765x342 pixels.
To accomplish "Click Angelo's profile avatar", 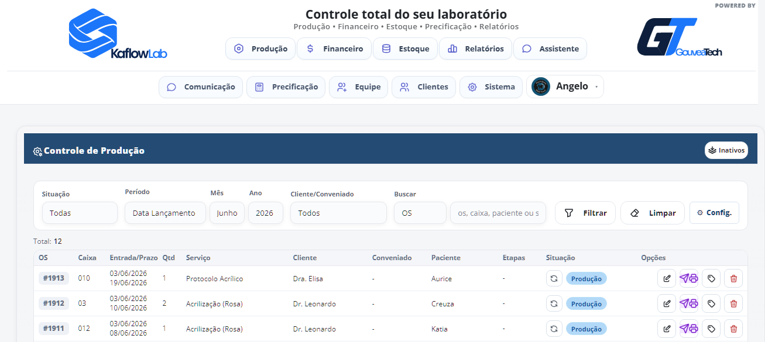I will (x=541, y=87).
